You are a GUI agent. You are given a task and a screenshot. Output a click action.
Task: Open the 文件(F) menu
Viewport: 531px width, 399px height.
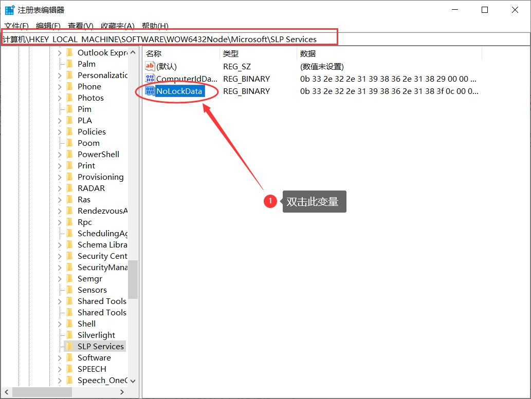point(16,26)
